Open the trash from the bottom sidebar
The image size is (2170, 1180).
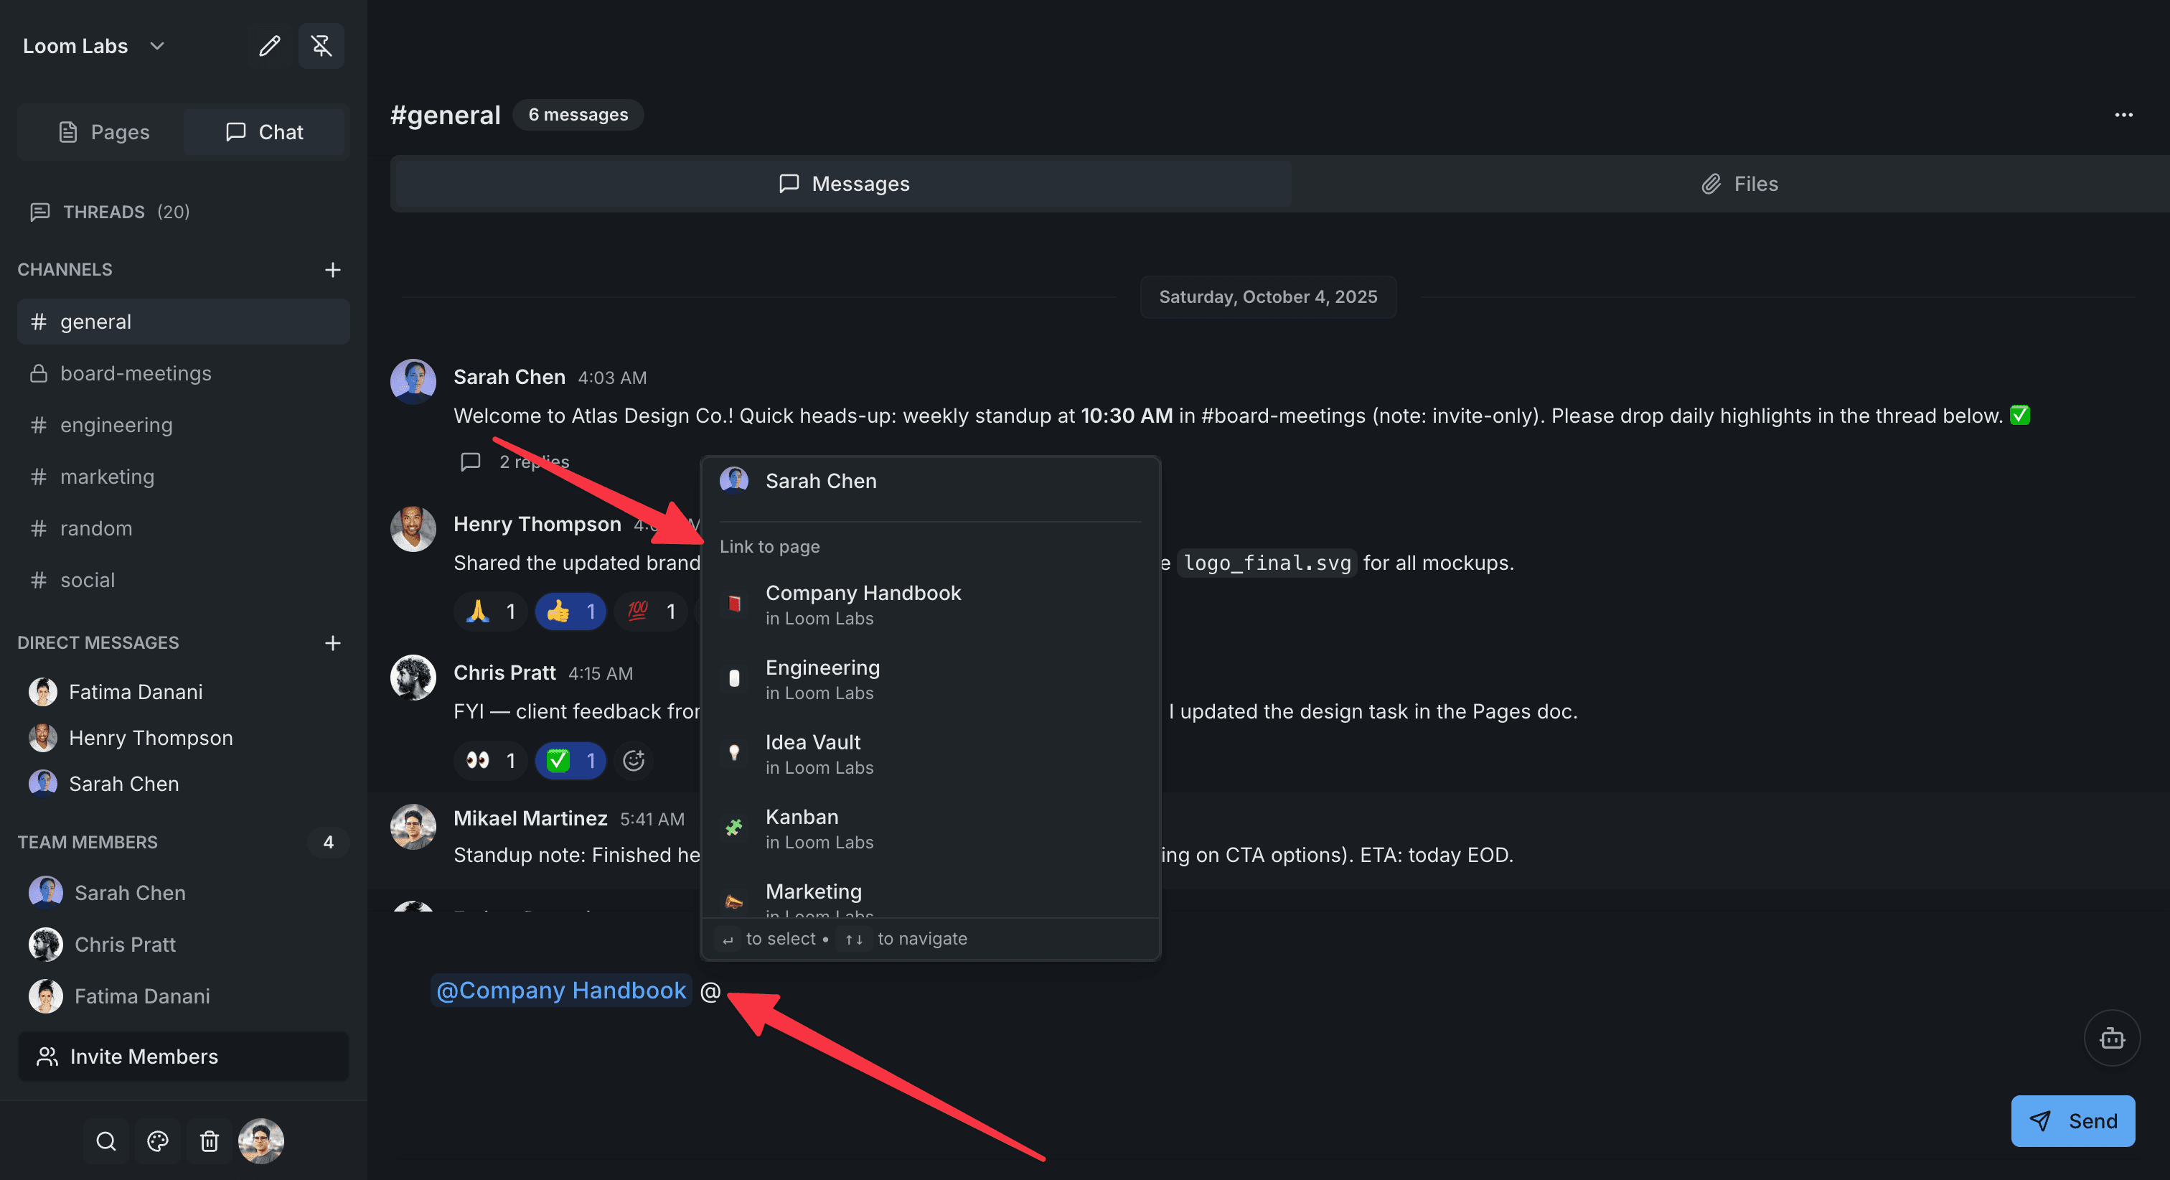(x=209, y=1141)
